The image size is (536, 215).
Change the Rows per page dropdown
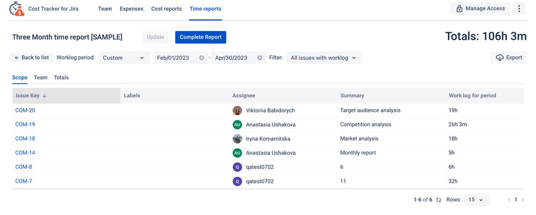click(x=476, y=200)
